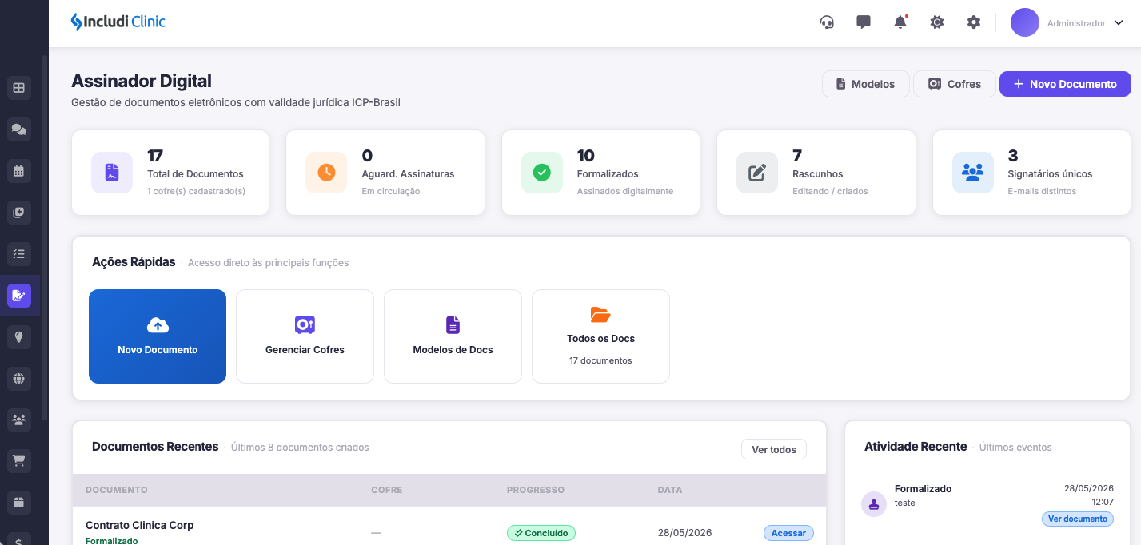
Task: Click the Includi Clinic logo
Action: [118, 22]
